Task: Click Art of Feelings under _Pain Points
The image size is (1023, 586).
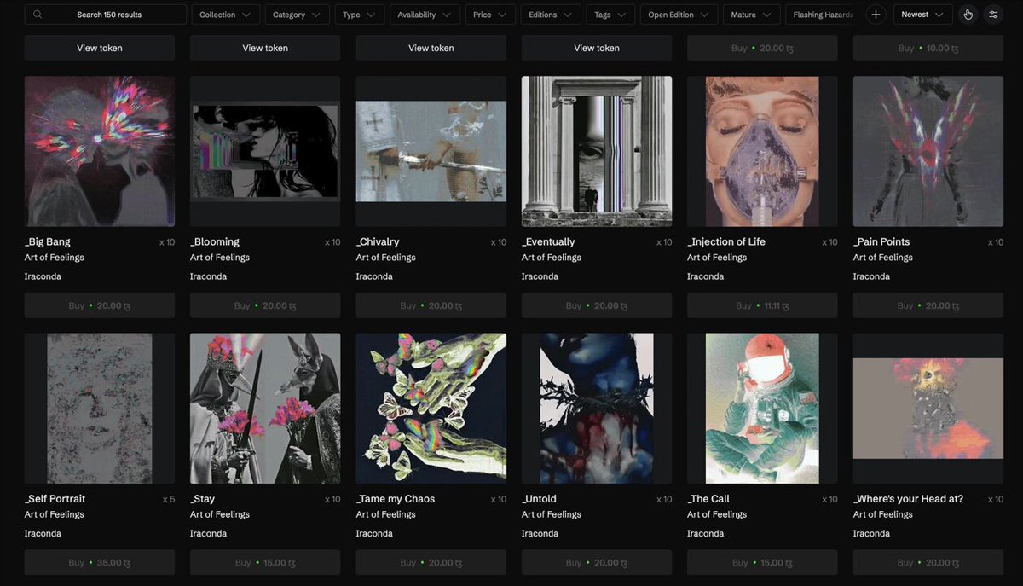Action: (883, 258)
